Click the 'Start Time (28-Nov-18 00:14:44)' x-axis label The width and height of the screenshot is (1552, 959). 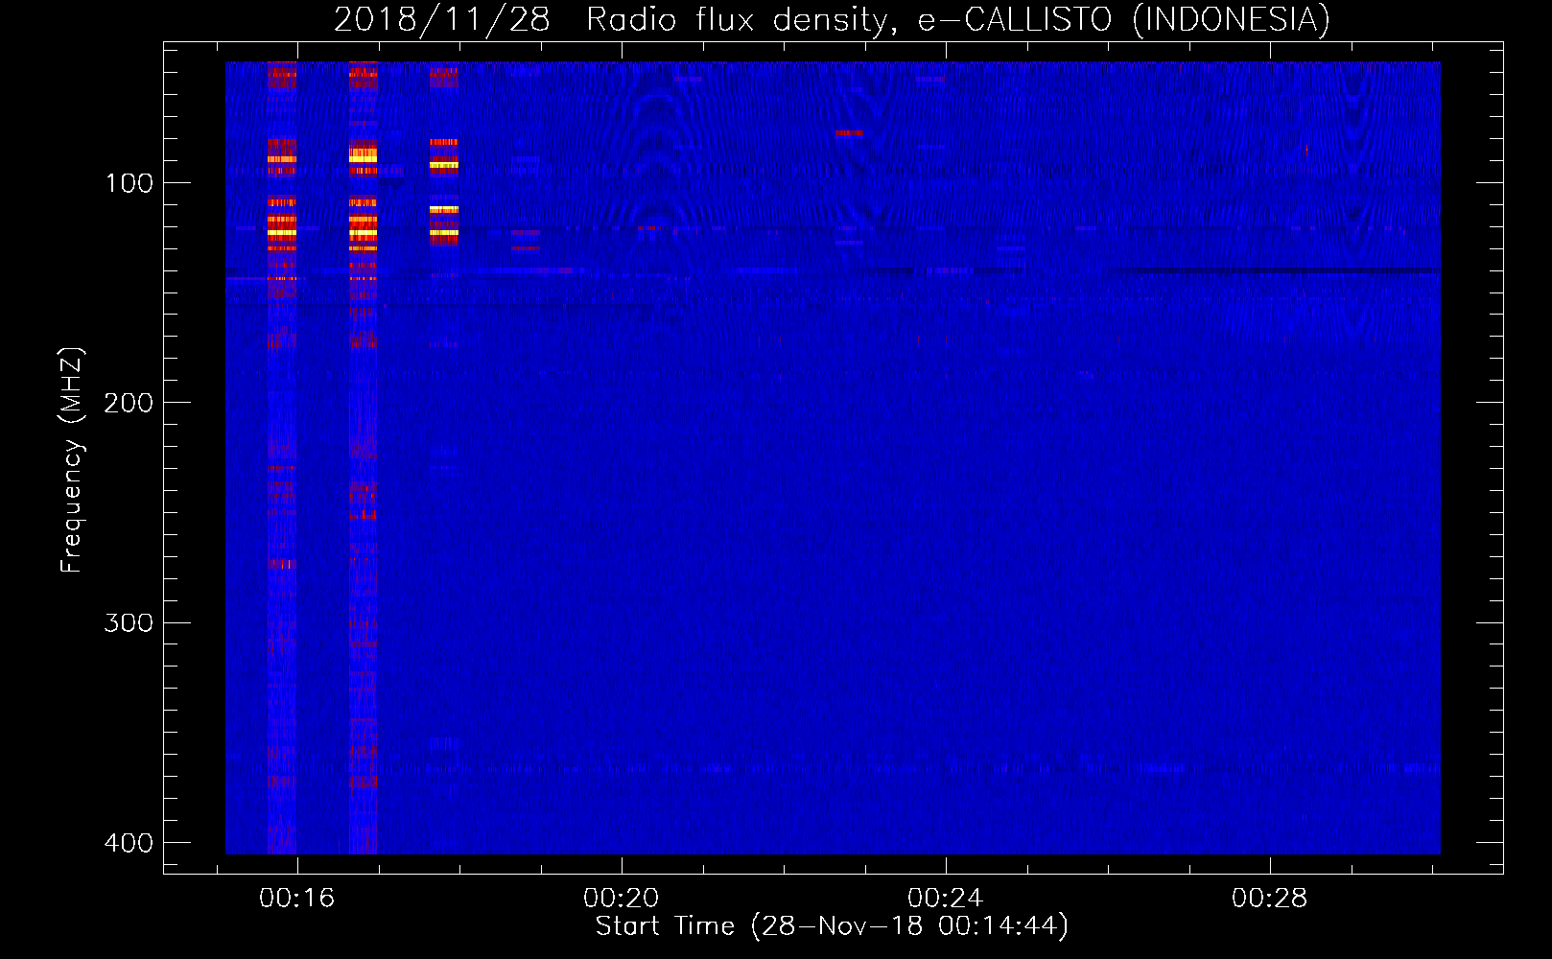click(832, 926)
